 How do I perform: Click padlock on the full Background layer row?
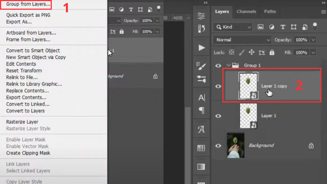coord(311,146)
